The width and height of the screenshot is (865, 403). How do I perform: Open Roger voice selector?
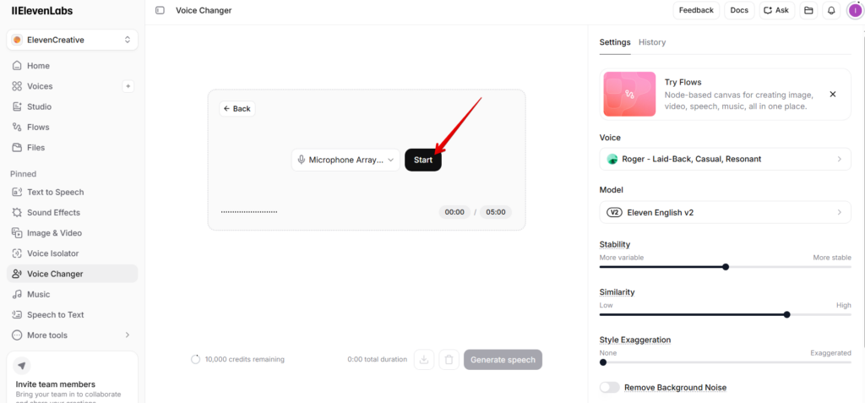tap(725, 159)
